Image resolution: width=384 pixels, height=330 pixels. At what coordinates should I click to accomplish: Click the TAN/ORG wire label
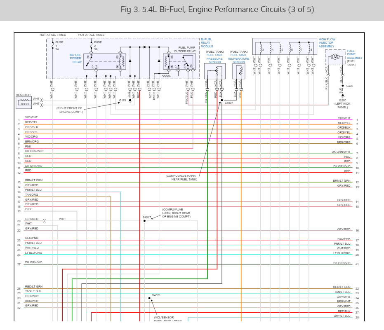32,195
